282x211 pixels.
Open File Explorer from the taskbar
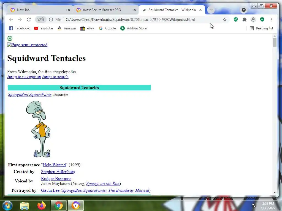coord(25,206)
